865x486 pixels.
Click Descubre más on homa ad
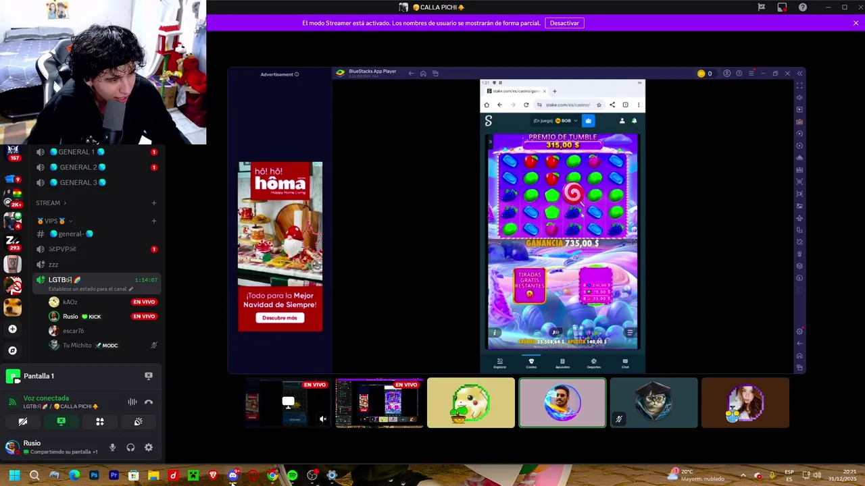click(x=280, y=318)
